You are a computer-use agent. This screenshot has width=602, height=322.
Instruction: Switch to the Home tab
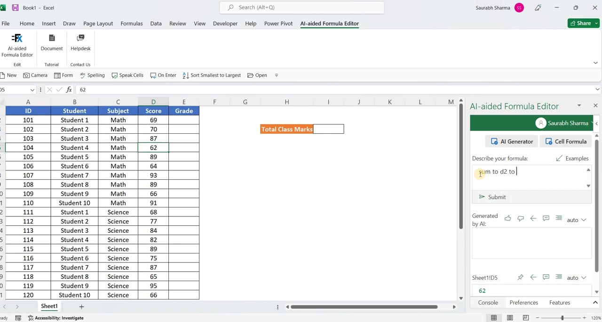27,23
